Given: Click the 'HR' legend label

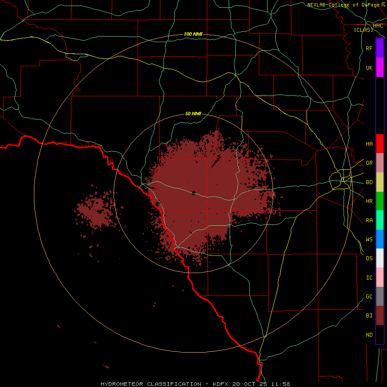Looking at the screenshot, I should (x=369, y=201).
